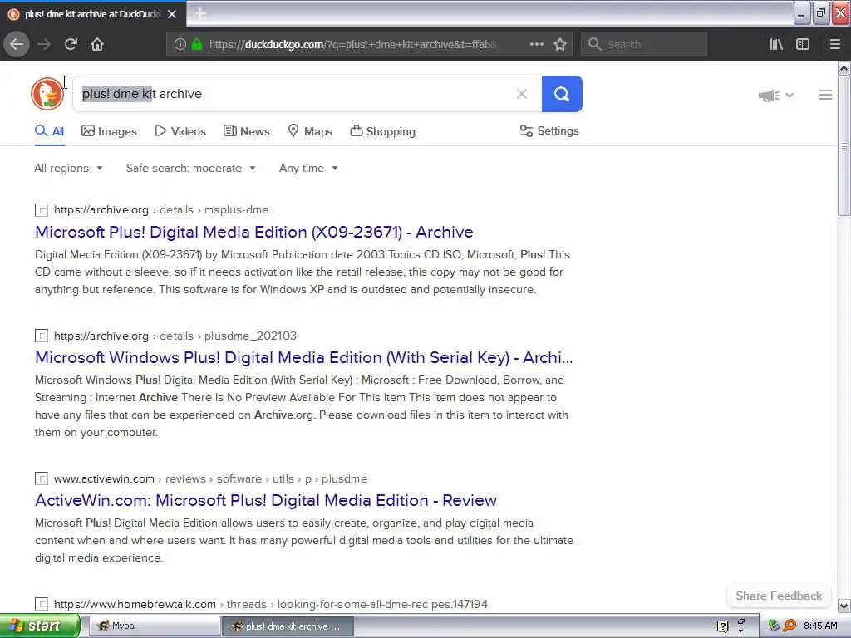
Task: Click the scrollbar up arrow
Action: [x=844, y=68]
